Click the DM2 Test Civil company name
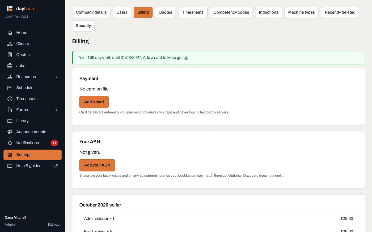Screen dimensions: 372x232 [x=17, y=17]
